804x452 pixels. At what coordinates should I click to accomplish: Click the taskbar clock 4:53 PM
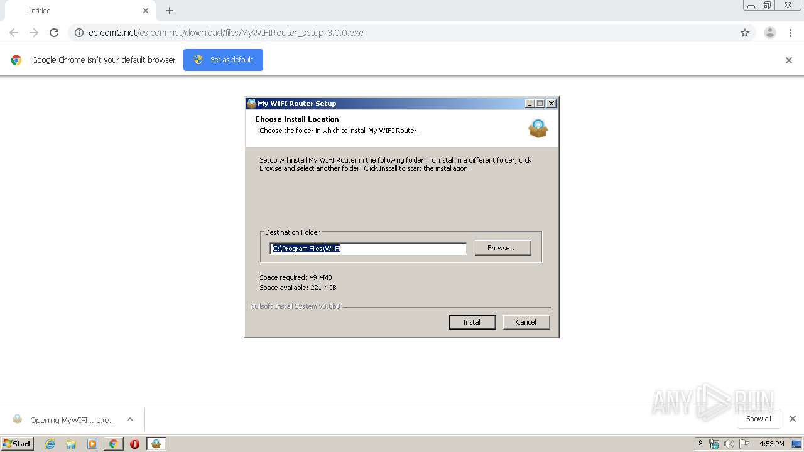pos(771,444)
